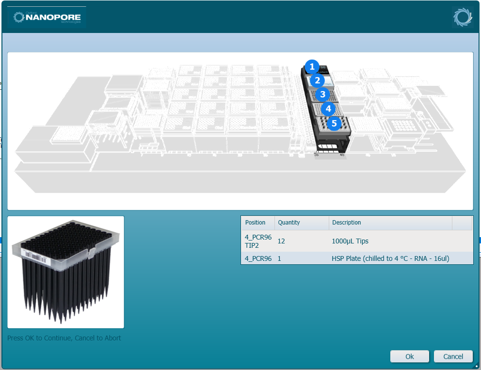Select deck position marker 5
This screenshot has width=481, height=370.
[x=334, y=124]
